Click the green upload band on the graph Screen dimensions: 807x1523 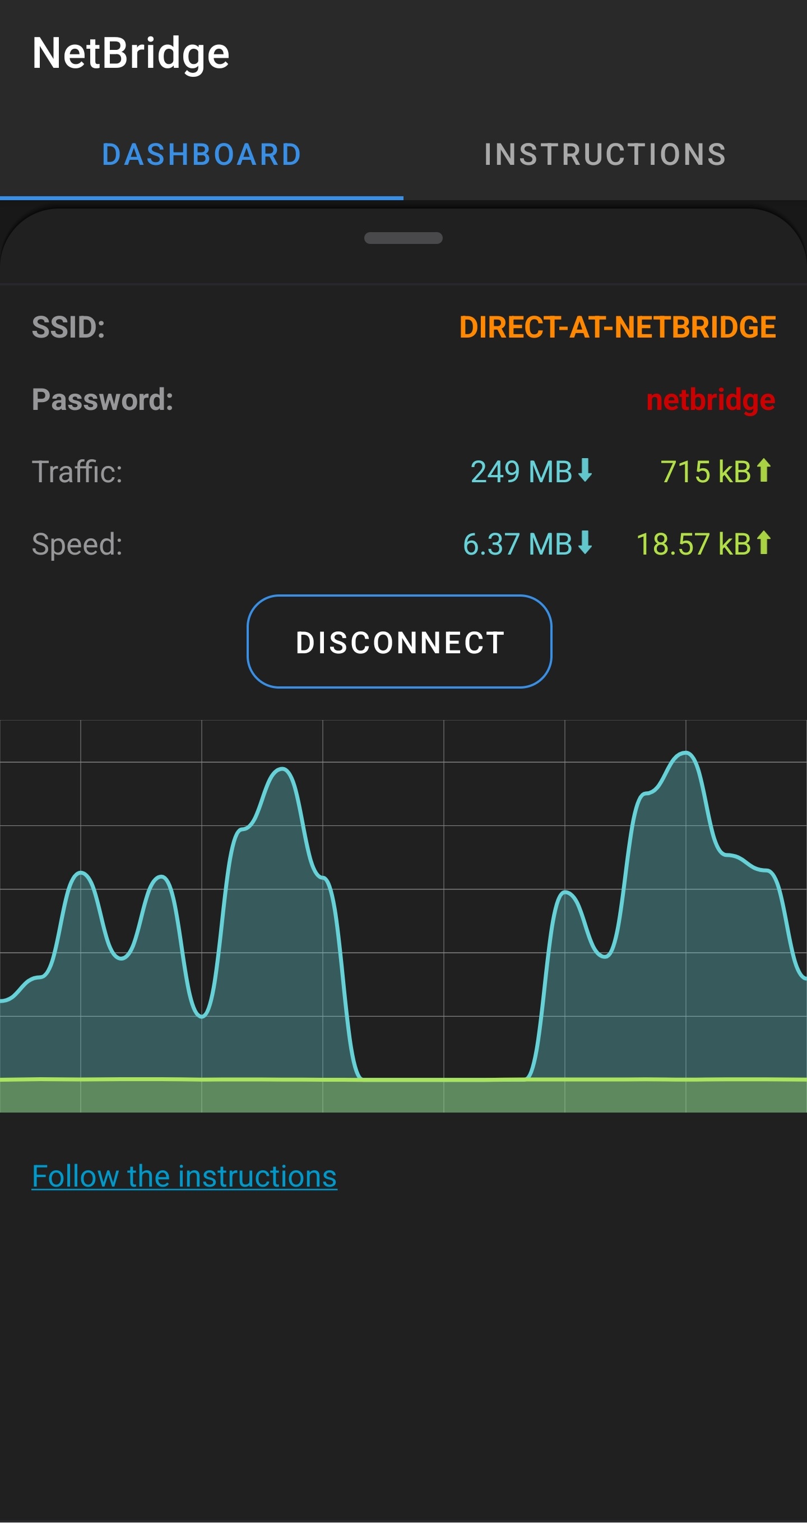click(403, 1096)
